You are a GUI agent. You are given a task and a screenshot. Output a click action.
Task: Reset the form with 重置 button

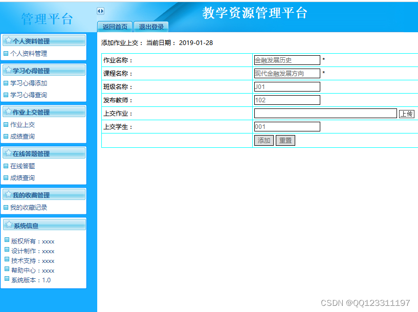(285, 141)
